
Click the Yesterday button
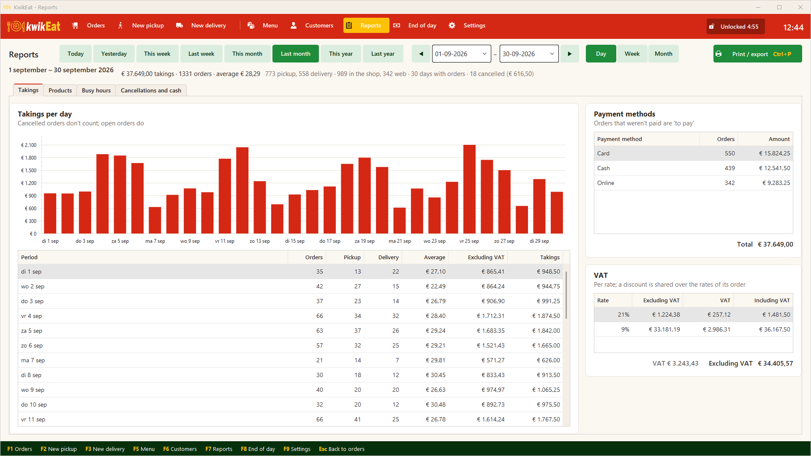114,54
